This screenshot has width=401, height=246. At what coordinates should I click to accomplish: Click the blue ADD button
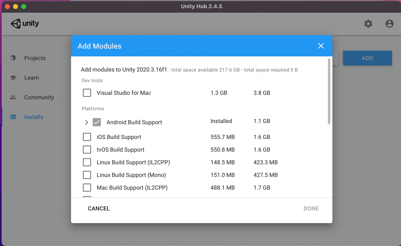click(x=367, y=58)
